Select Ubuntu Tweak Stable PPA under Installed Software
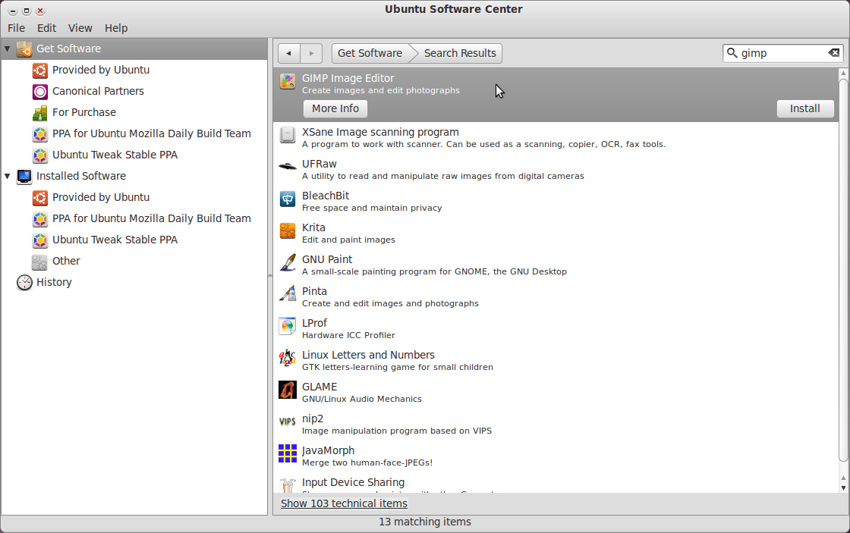Image resolution: width=850 pixels, height=533 pixels. tap(115, 240)
